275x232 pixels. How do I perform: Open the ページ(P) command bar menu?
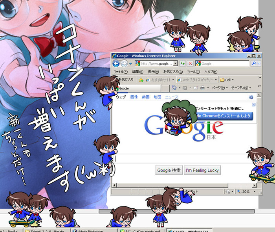[220, 87]
